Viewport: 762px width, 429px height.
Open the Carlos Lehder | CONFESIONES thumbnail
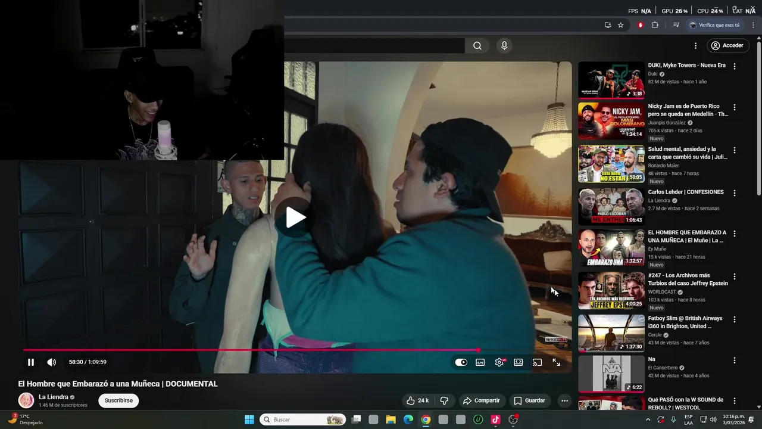[x=611, y=207]
